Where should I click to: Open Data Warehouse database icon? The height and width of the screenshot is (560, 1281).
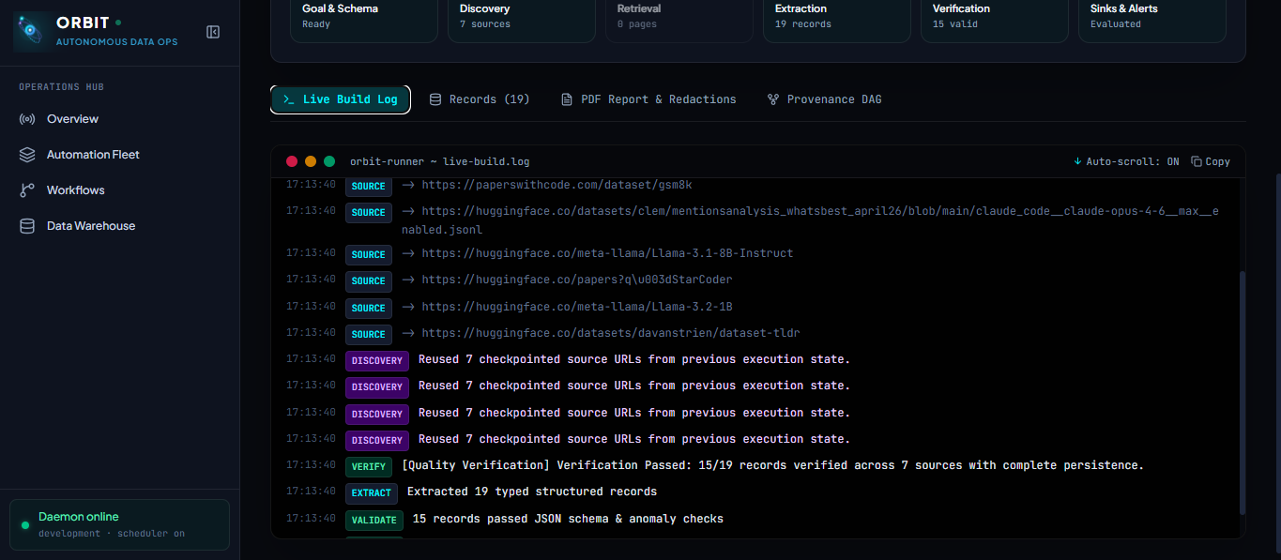[x=27, y=226]
